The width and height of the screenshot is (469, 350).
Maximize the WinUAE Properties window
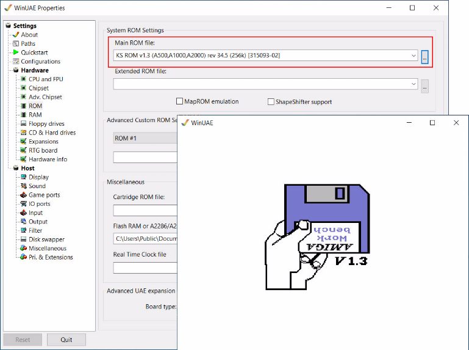(x=412, y=8)
